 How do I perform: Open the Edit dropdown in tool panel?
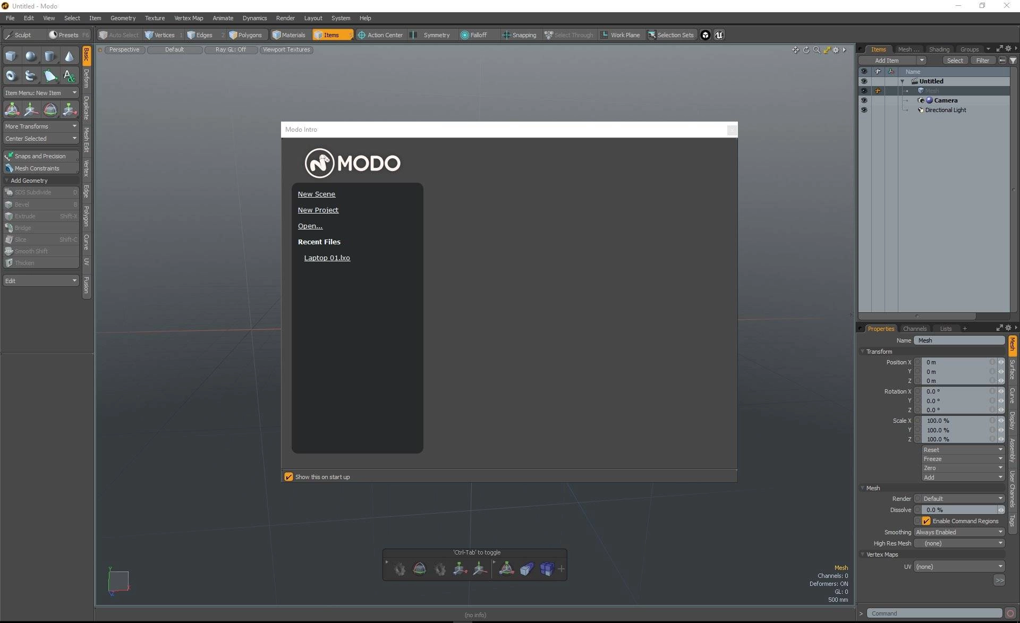click(x=41, y=280)
